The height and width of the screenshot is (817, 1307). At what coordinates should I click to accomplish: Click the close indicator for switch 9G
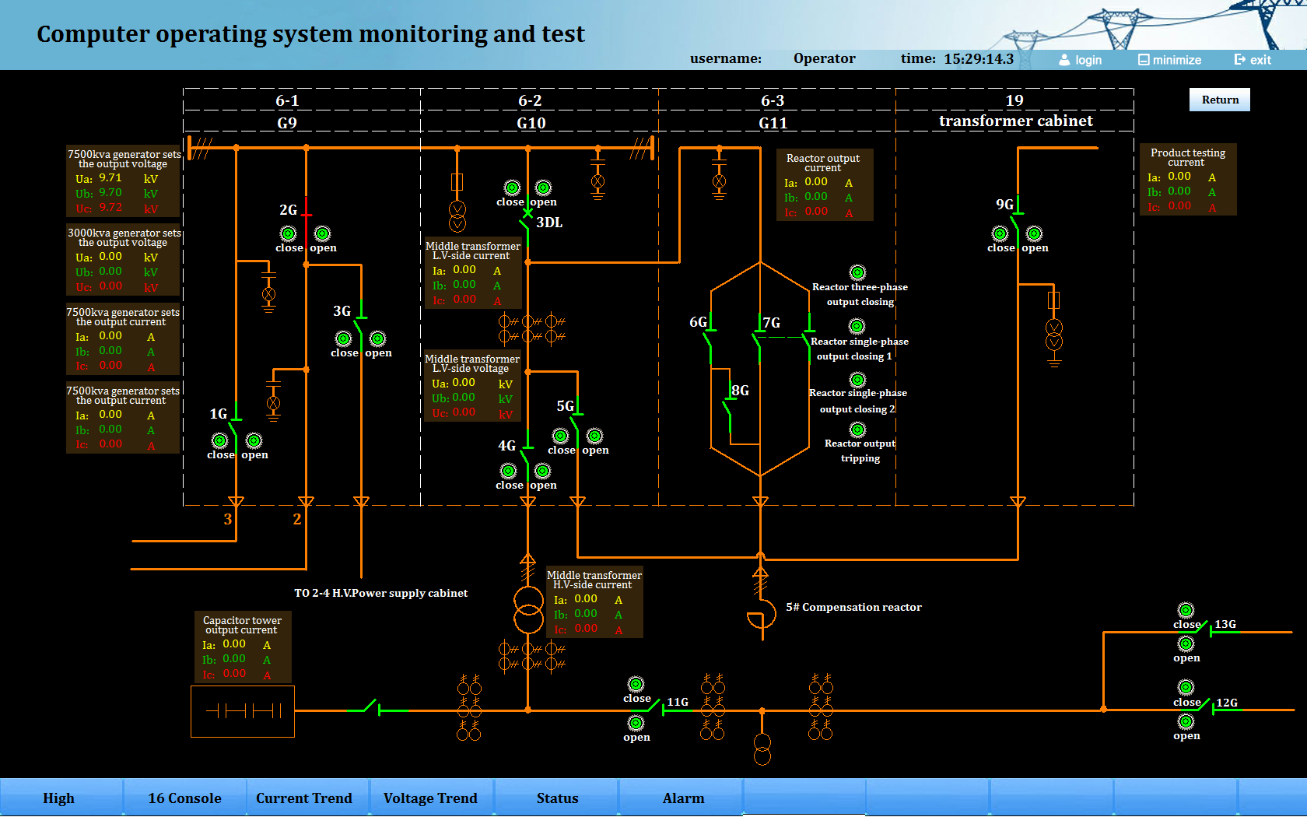[1000, 234]
